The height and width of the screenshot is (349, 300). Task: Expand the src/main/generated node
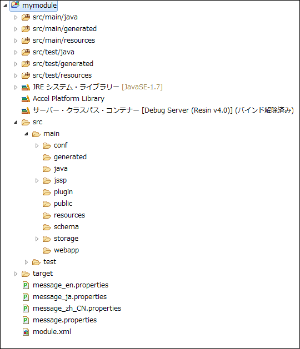pyautogui.click(x=16, y=29)
